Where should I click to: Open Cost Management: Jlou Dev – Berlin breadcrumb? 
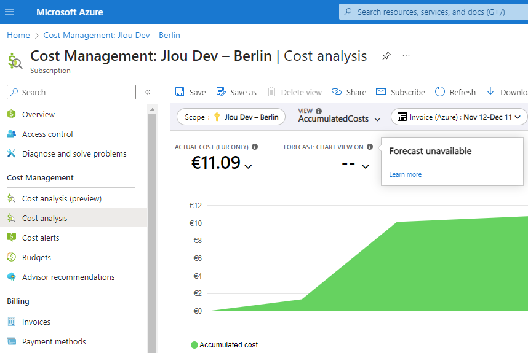coord(112,35)
